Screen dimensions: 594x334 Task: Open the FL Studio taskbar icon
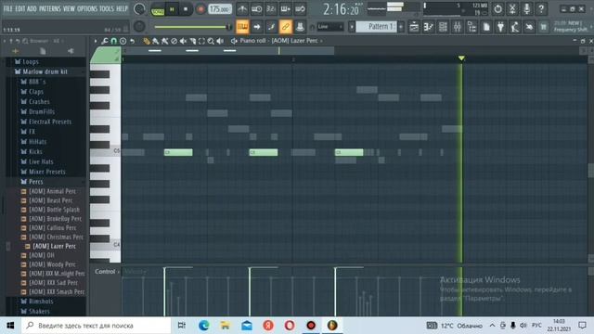[x=332, y=326]
